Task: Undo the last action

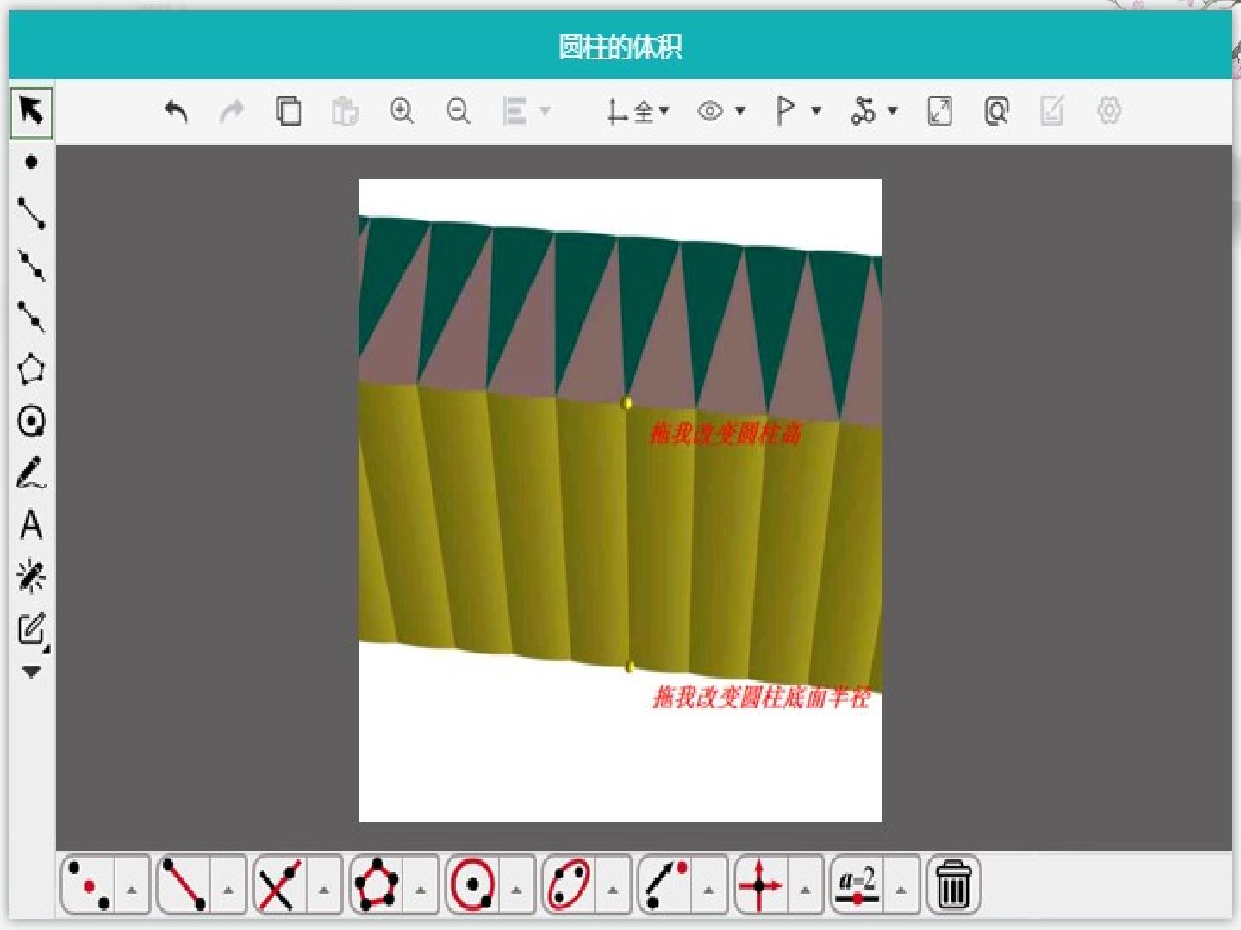Action: 176,111
